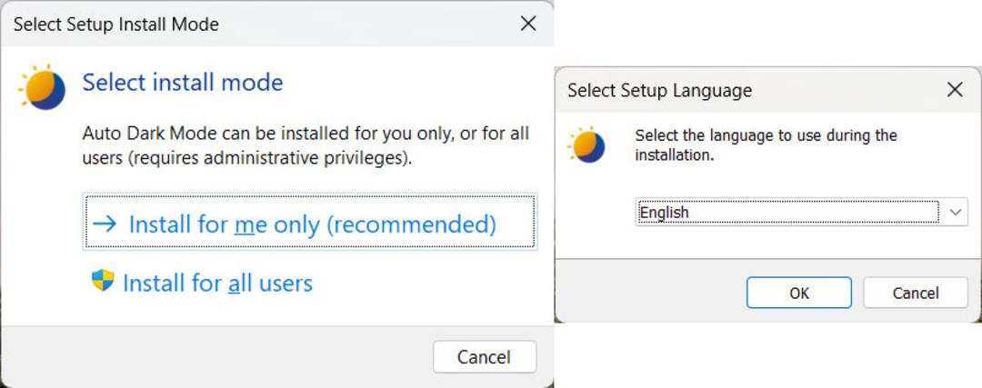
Task: Click the Select install mode heading
Action: point(183,82)
